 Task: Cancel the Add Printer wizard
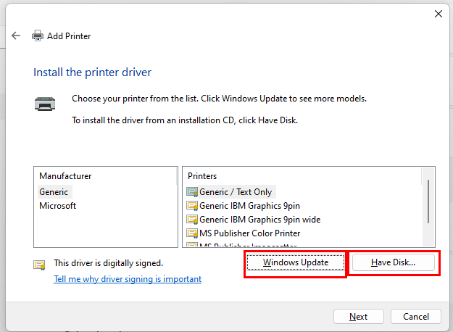tap(415, 317)
